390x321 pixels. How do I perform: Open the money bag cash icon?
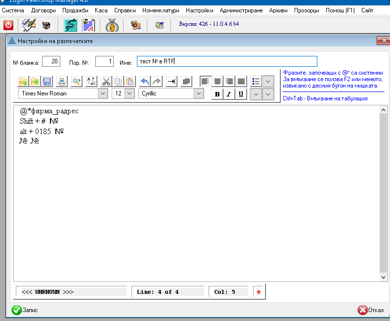[112, 25]
